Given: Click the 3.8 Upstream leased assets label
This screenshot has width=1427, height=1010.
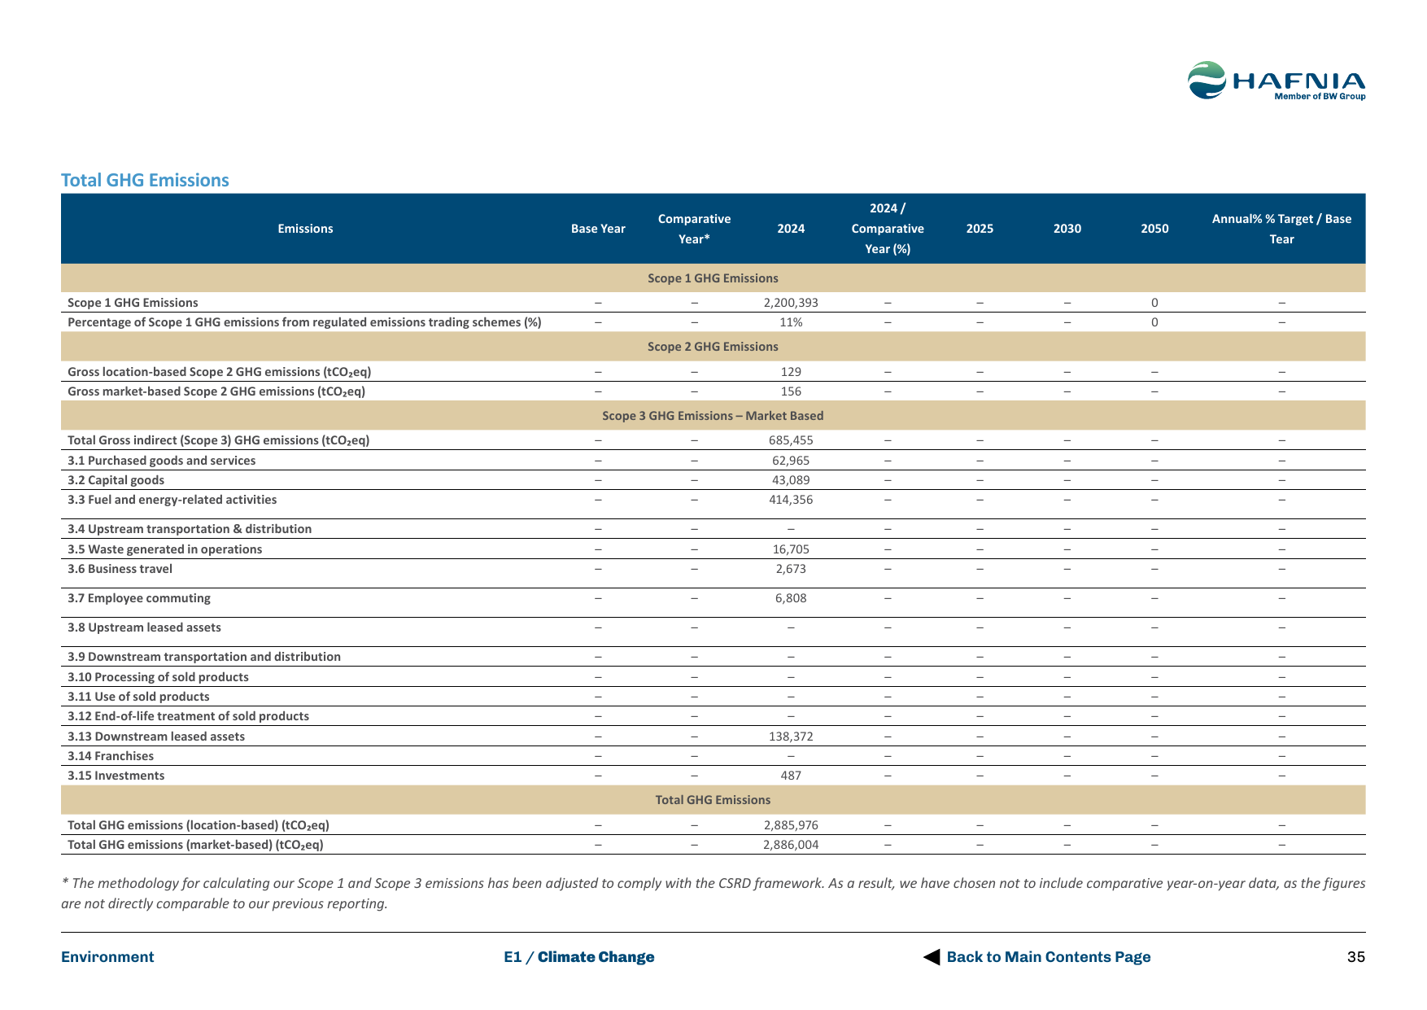Looking at the screenshot, I should [x=144, y=627].
